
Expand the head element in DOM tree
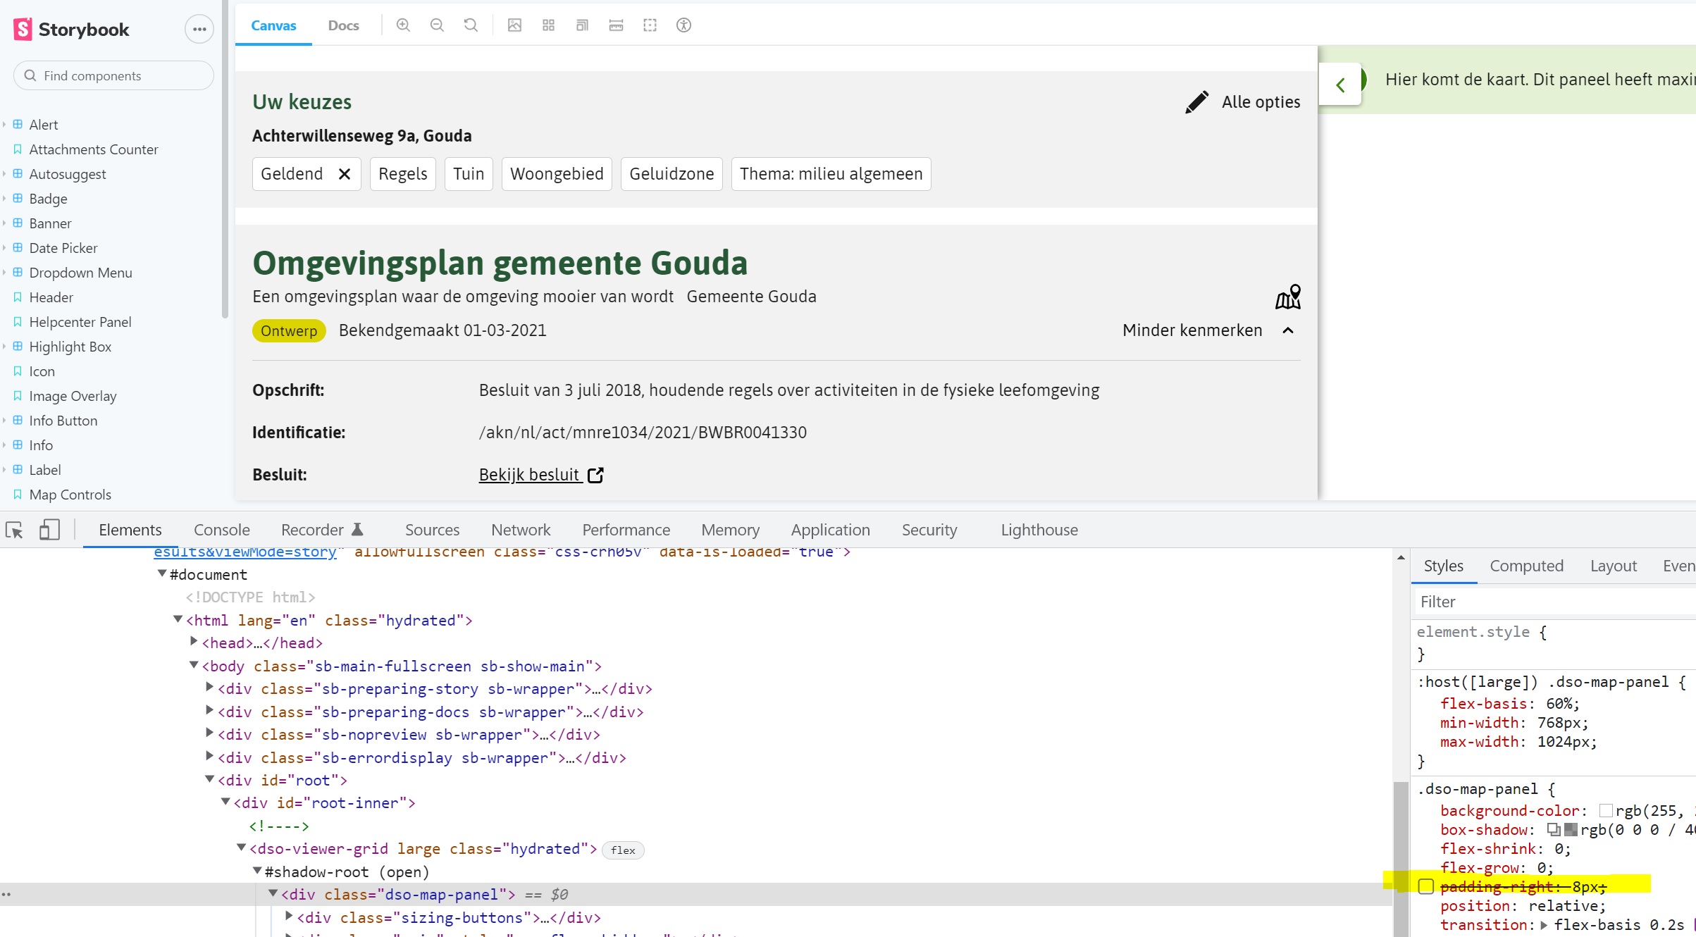(194, 641)
